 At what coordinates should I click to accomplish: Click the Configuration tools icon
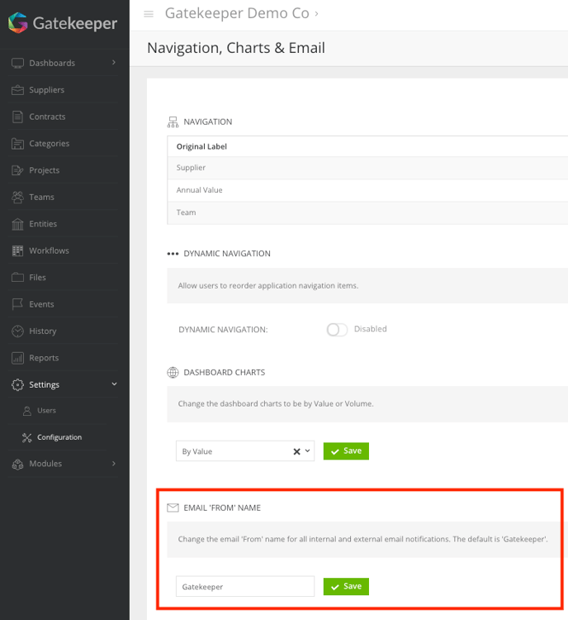(x=27, y=437)
